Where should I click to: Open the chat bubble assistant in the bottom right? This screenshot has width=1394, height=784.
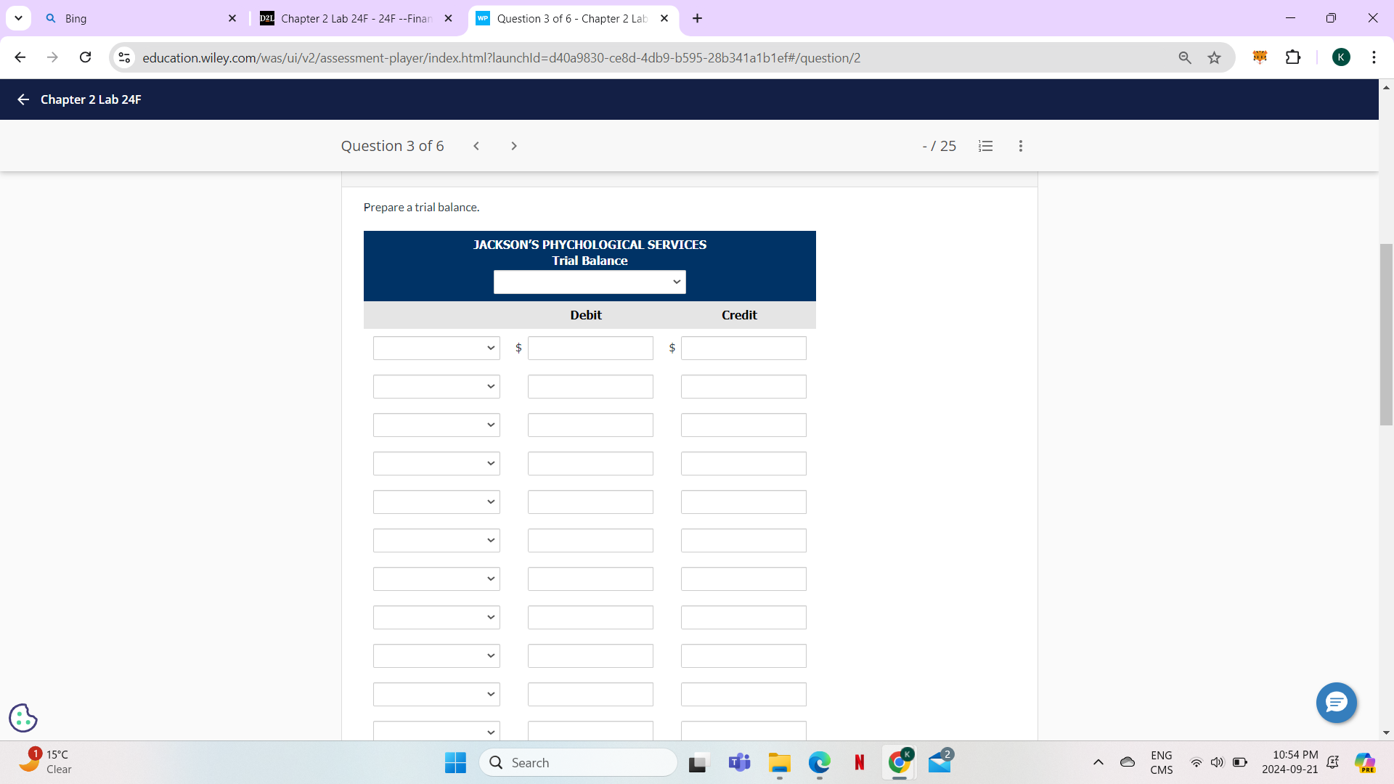pos(1336,703)
